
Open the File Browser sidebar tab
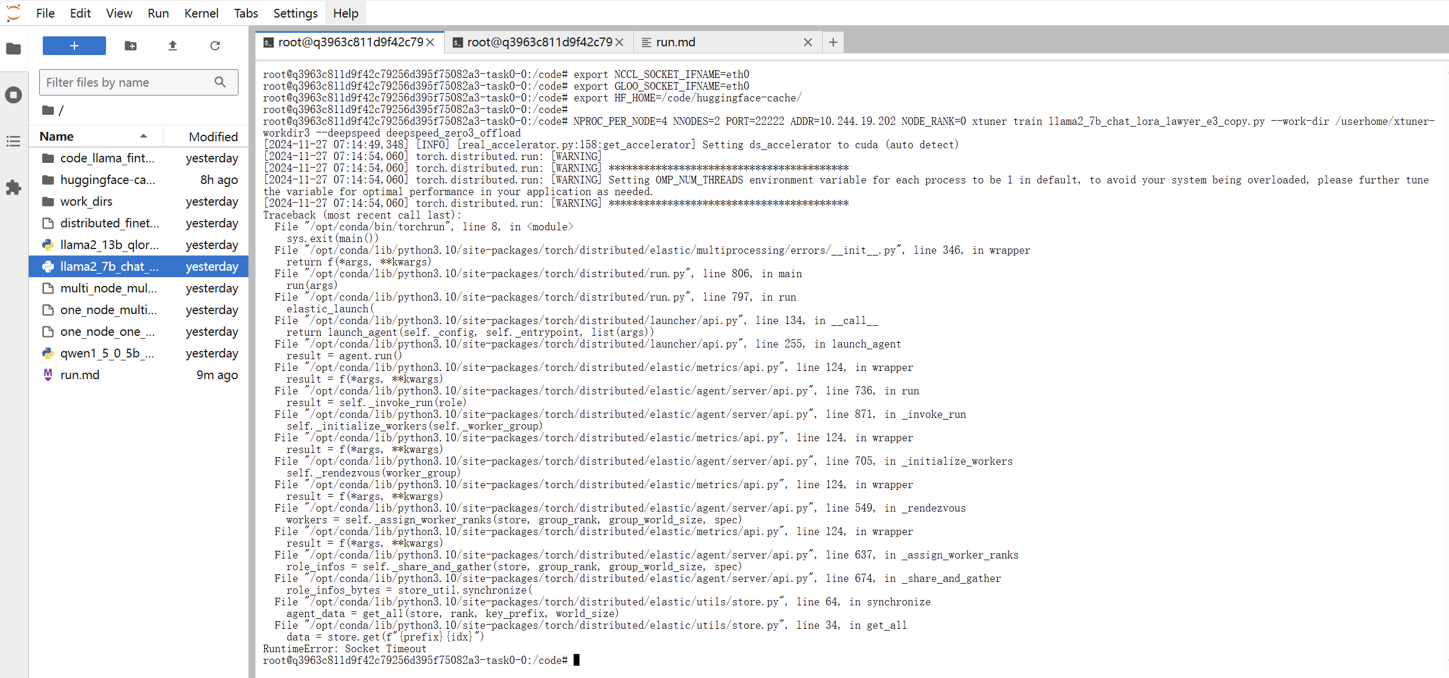click(13, 49)
